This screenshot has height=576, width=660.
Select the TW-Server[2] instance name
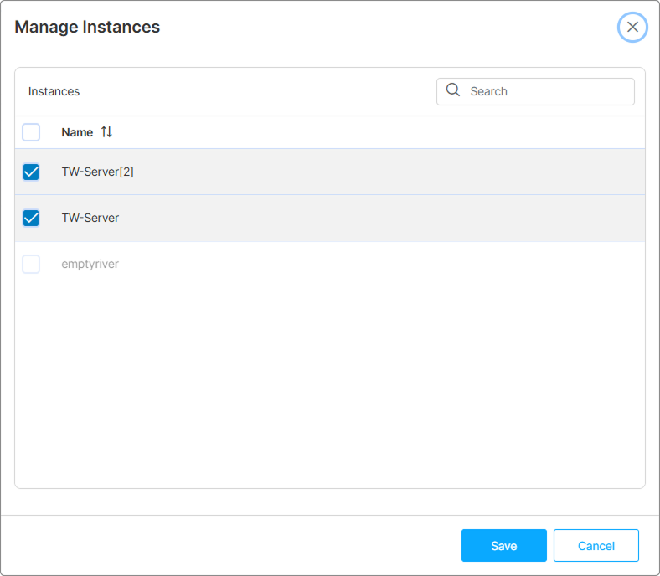tap(98, 172)
